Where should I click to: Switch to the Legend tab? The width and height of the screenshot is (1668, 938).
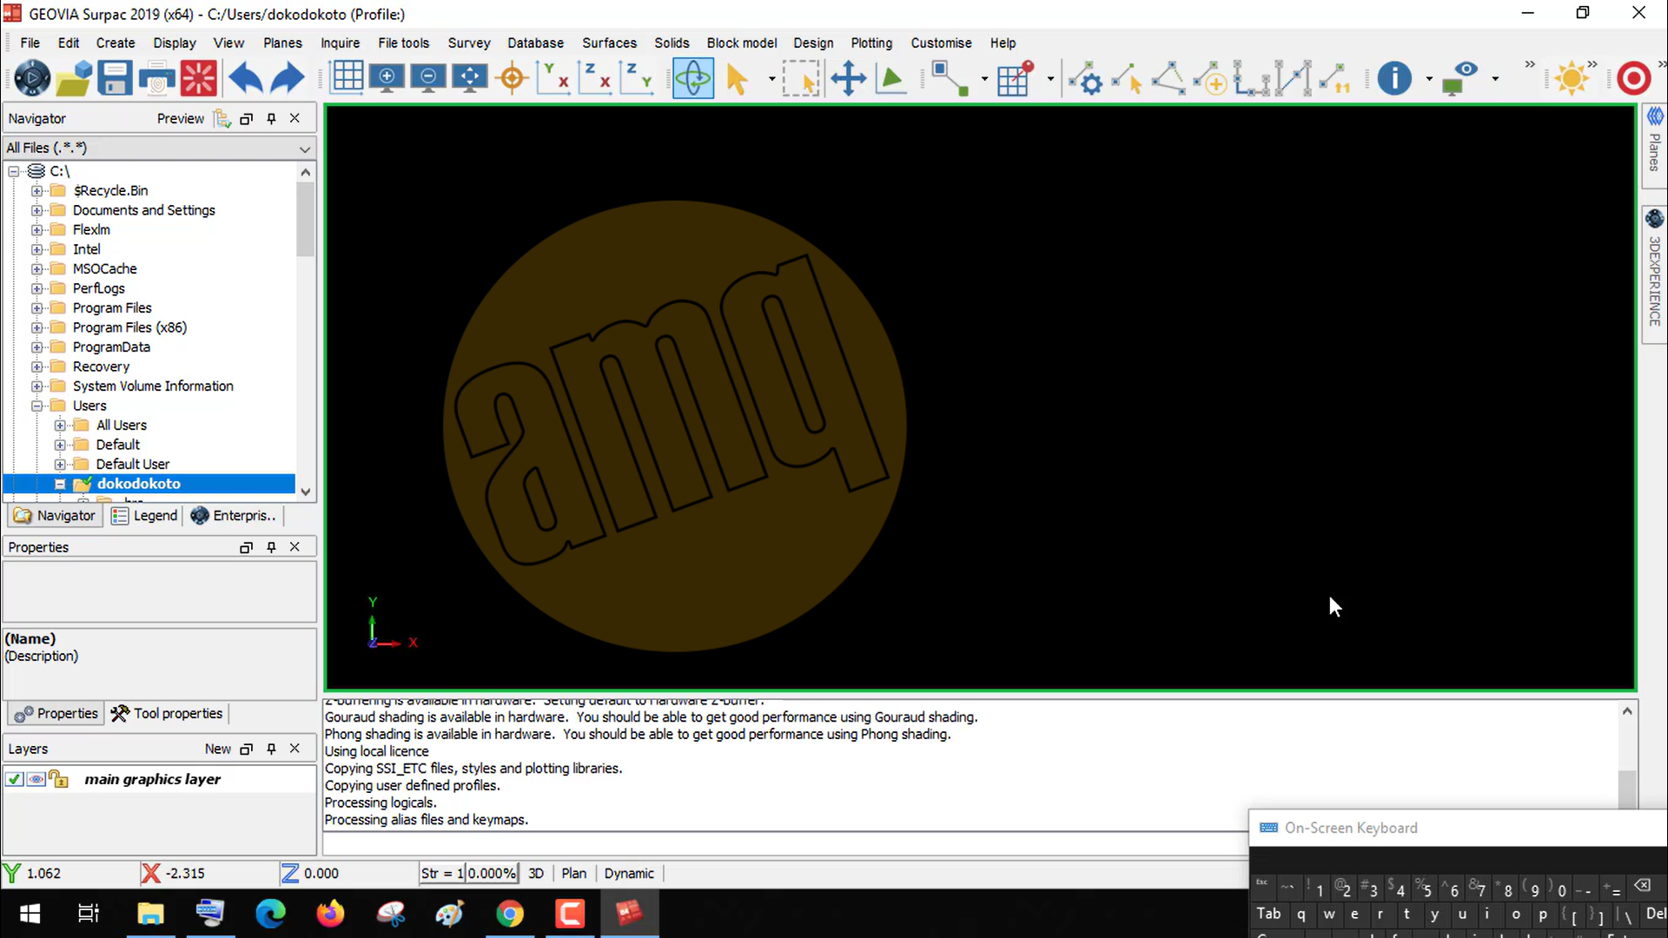click(145, 515)
